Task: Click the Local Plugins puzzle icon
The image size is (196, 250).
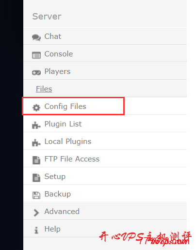Action: pyautogui.click(x=36, y=143)
